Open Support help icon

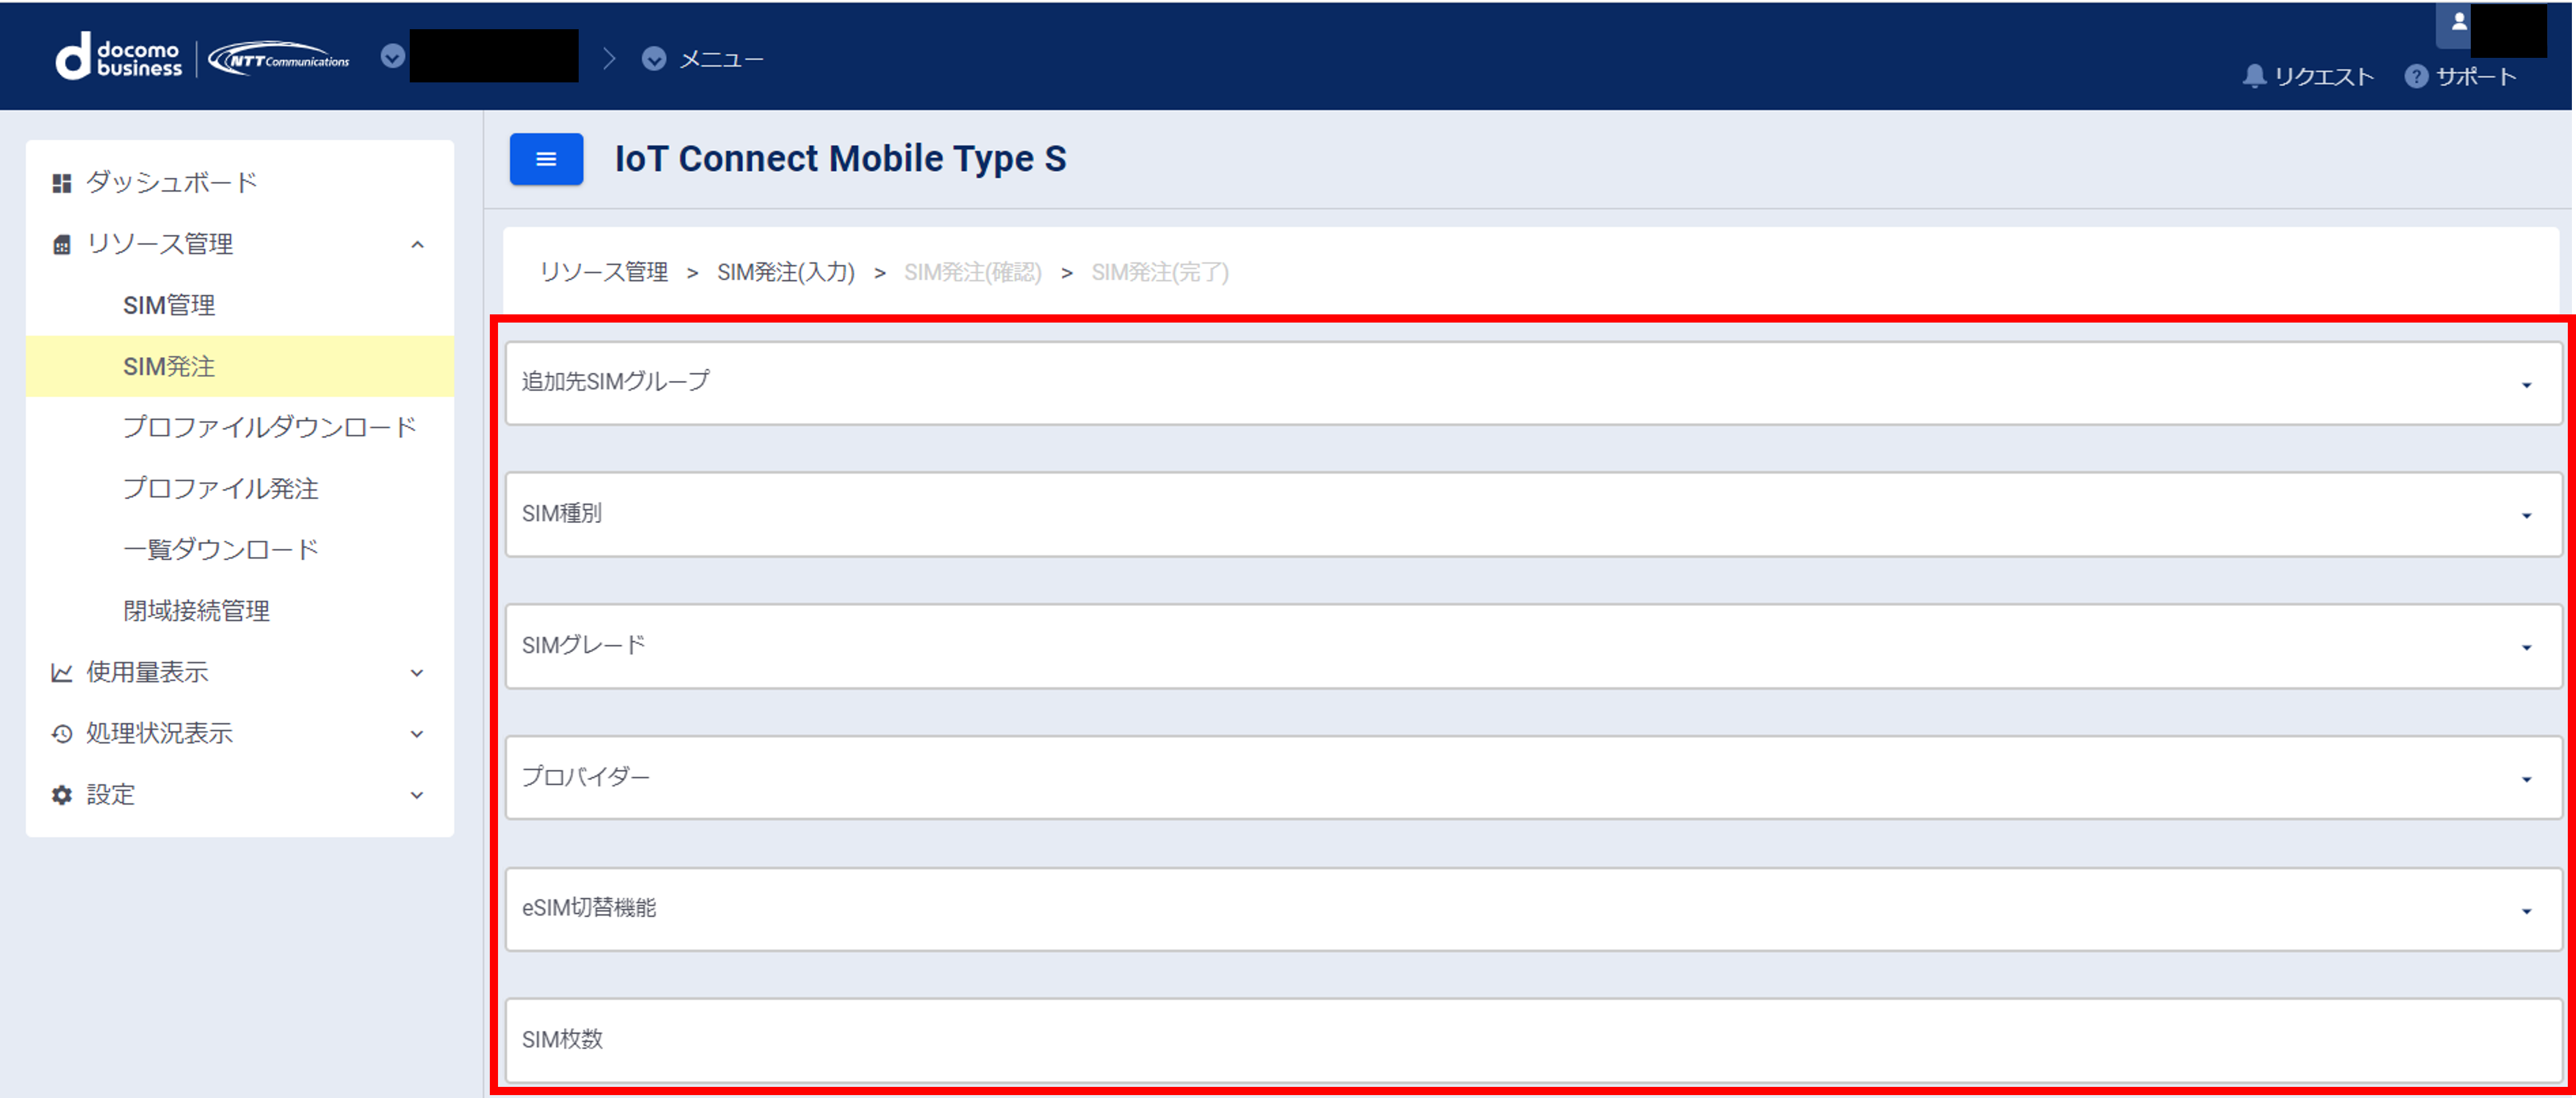[x=2415, y=77]
